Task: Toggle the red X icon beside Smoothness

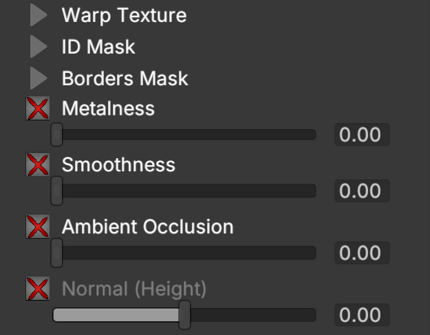Action: pos(37,166)
